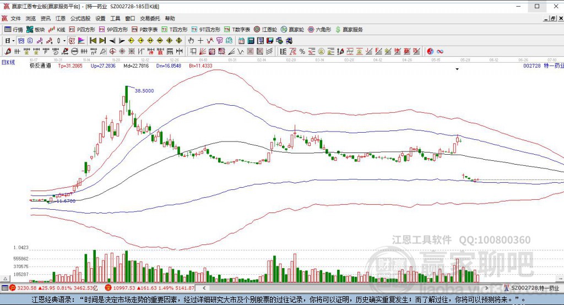Screen dimensions: 564x305
Task: Select the red pencil drawing tool
Action: [x=8, y=51]
